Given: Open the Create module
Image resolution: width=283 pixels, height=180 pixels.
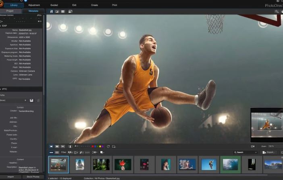Looking at the screenshot, I should pyautogui.click(x=94, y=5).
